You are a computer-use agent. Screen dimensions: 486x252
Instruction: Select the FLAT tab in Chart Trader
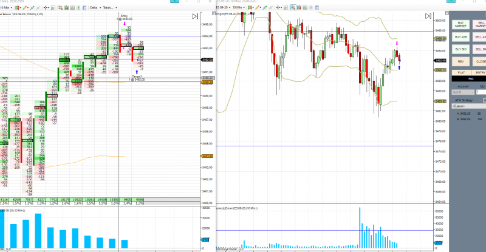(461, 72)
